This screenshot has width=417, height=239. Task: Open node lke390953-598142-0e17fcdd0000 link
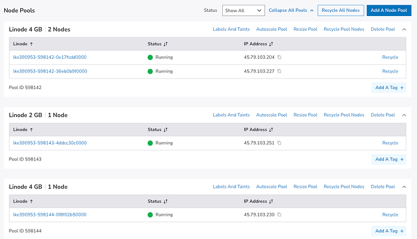pos(50,57)
